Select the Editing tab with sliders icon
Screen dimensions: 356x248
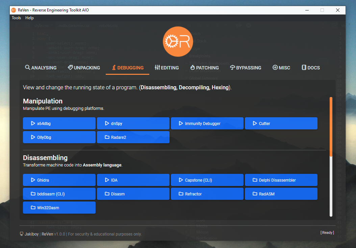pyautogui.click(x=167, y=68)
